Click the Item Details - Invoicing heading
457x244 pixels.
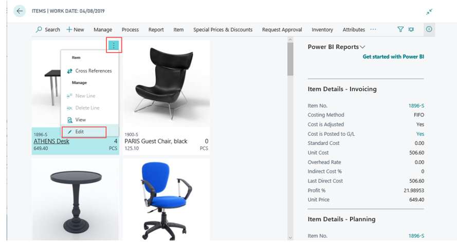coord(342,89)
